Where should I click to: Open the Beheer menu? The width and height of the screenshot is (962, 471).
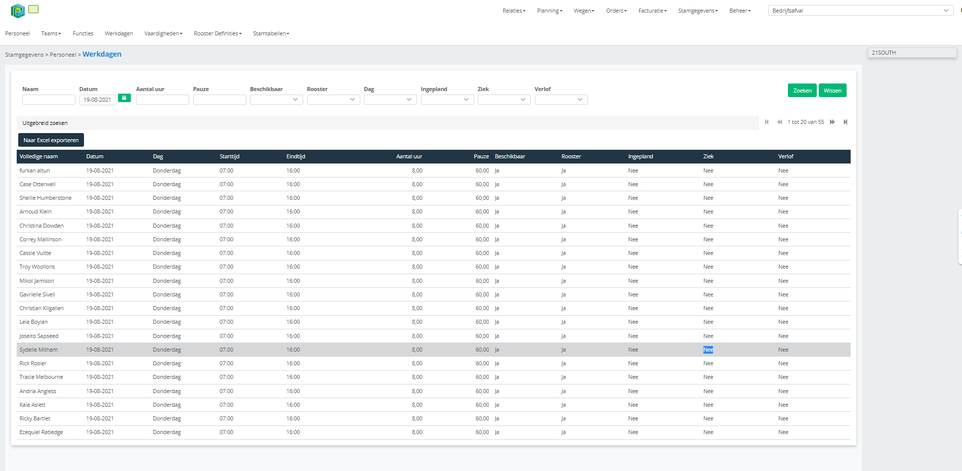point(740,11)
